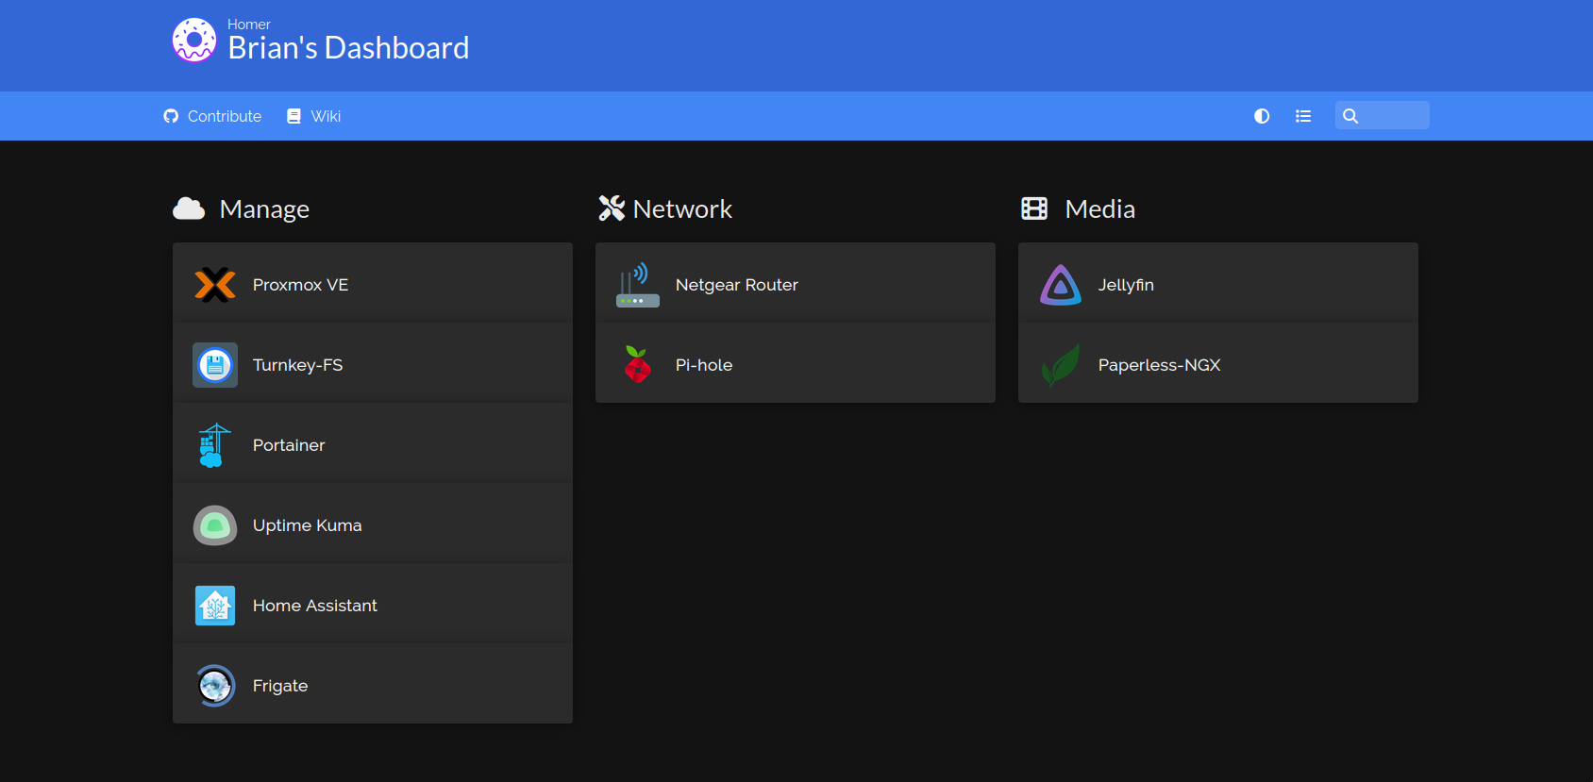The image size is (1593, 782).
Task: Open Netgear Router service name
Action: pos(737,285)
